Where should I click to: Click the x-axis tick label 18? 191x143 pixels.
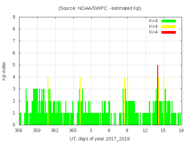tap(181, 130)
